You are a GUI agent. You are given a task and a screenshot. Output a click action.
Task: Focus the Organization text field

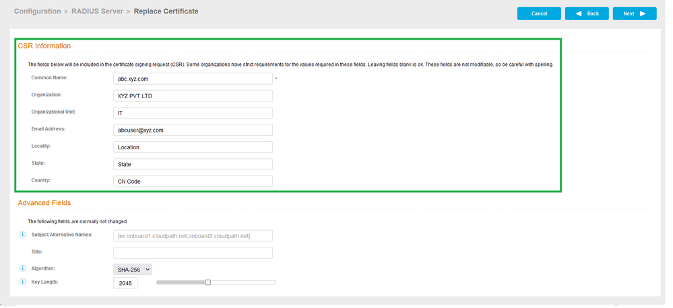coord(193,95)
